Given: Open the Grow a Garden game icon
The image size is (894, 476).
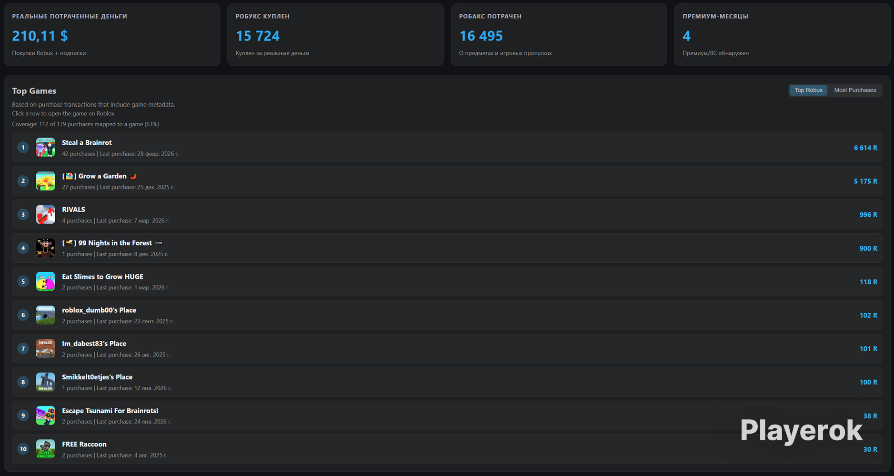Looking at the screenshot, I should (45, 181).
